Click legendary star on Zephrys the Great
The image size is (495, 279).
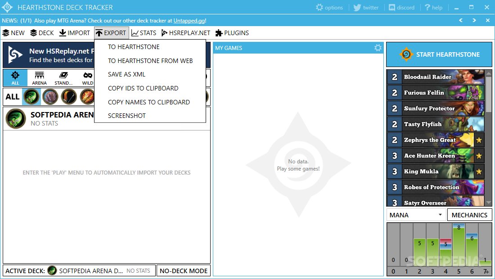479,140
